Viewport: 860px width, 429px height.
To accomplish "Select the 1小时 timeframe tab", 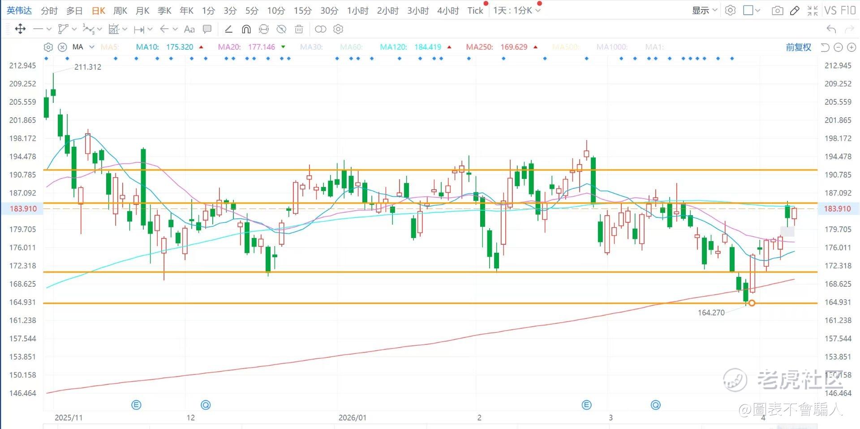I will click(357, 10).
